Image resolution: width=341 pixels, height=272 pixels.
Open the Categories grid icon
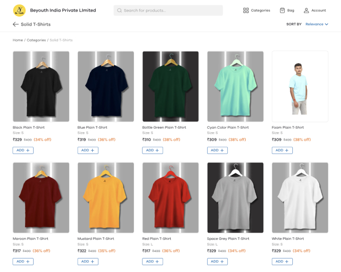tap(246, 11)
